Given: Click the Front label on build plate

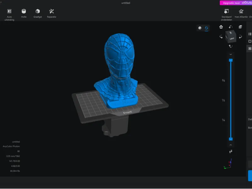Looking at the screenshot, I should 128,112.
